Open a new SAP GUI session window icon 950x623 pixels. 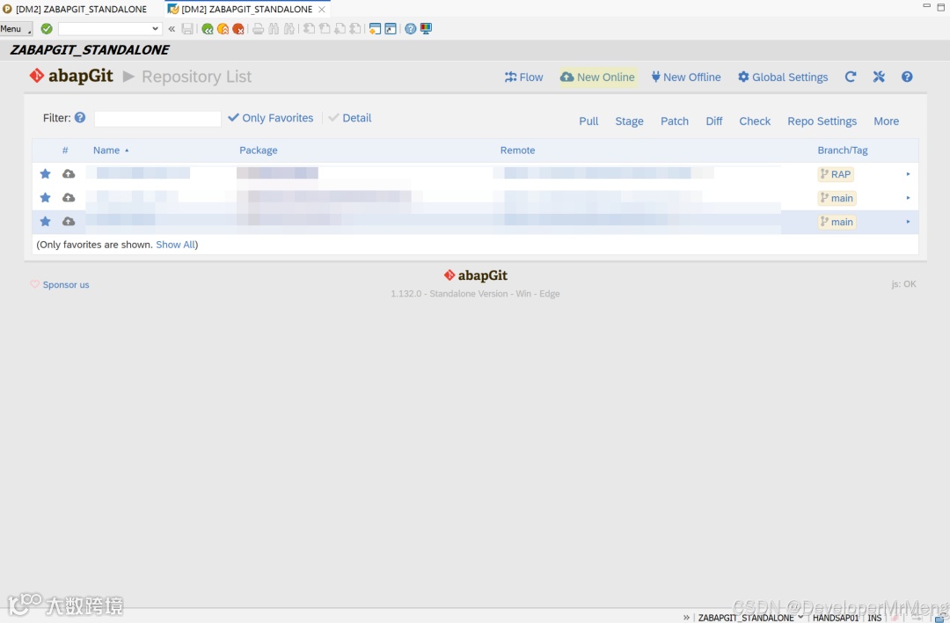375,28
